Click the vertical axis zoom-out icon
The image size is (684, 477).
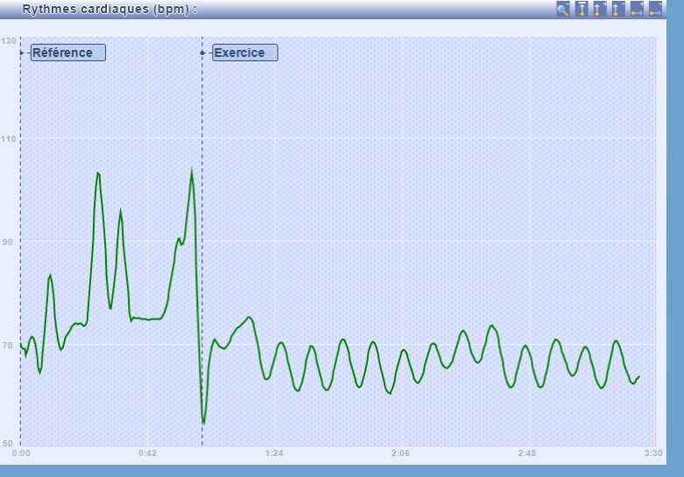[x=618, y=9]
